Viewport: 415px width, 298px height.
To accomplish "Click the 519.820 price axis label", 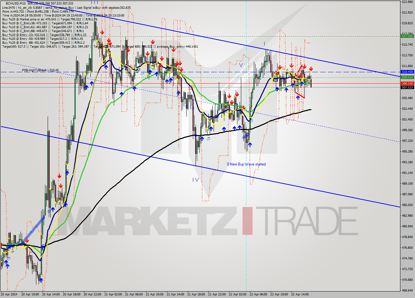I will 407,23.
